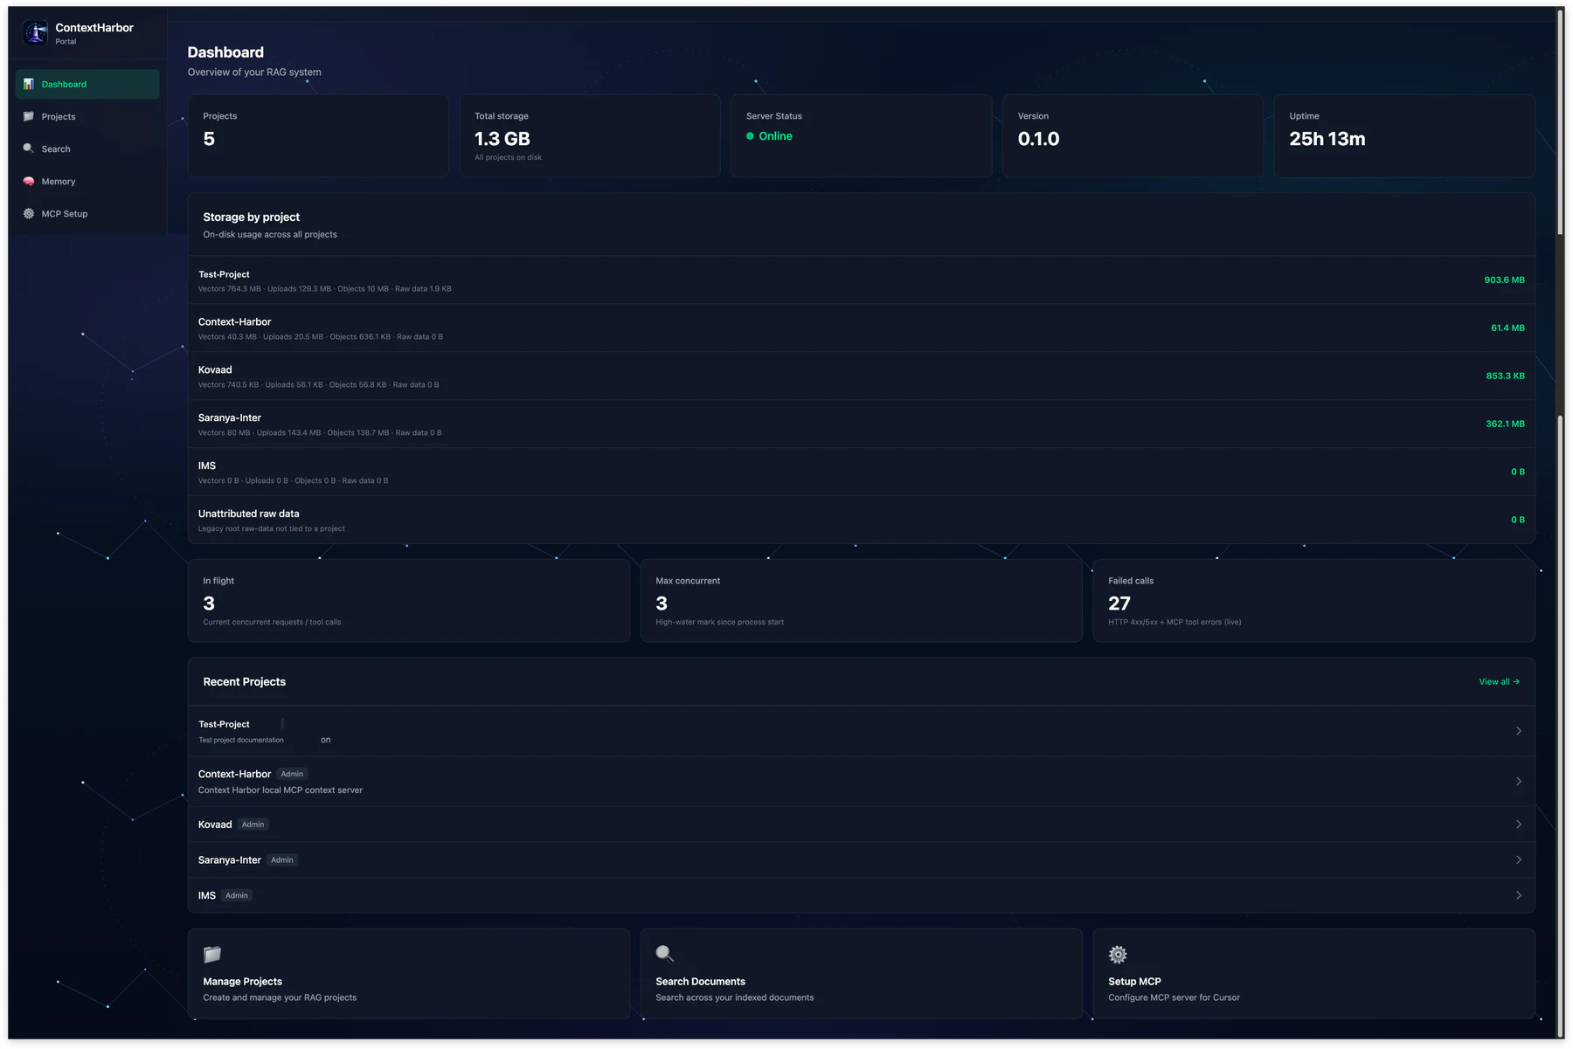Click the Storage by project heading

point(252,217)
